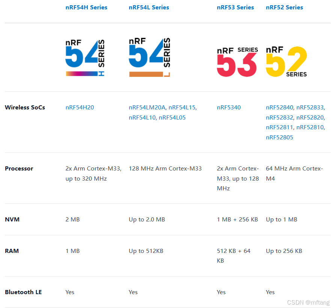331x308 pixels.
Task: Click the 'Up to 256 KB' RAM cell
Action: (x=284, y=251)
